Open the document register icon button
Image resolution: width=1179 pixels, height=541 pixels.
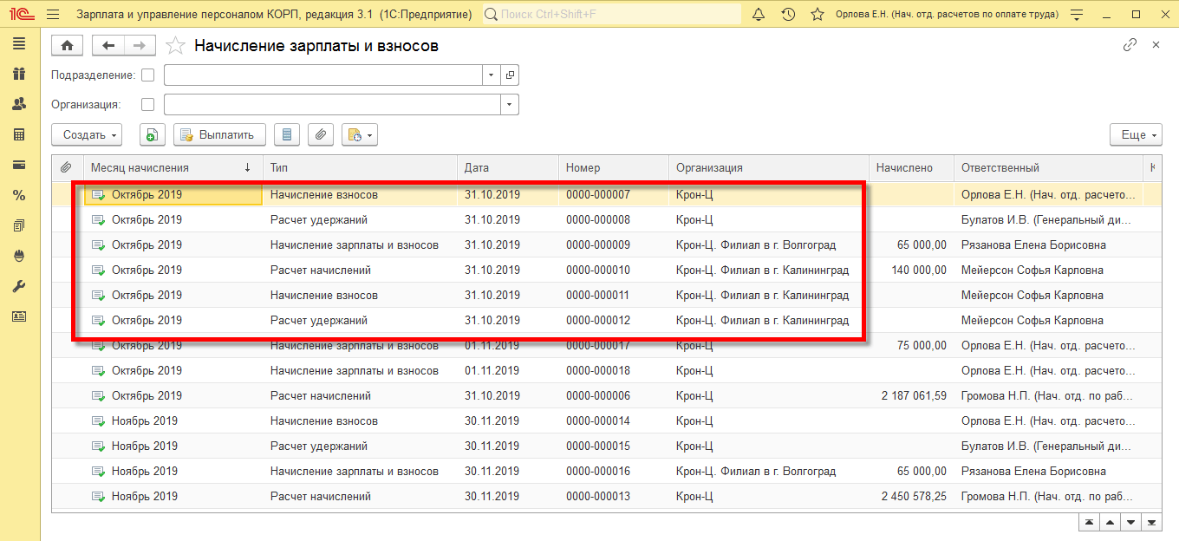(x=287, y=134)
